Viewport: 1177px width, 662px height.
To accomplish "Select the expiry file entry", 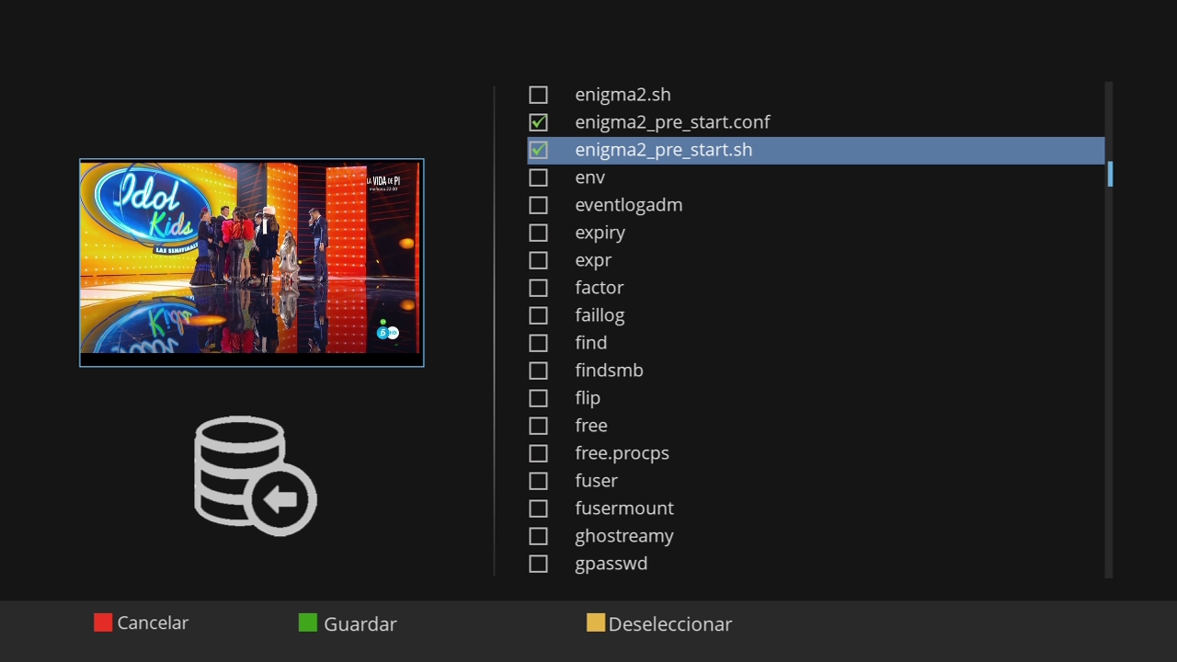I will point(600,233).
